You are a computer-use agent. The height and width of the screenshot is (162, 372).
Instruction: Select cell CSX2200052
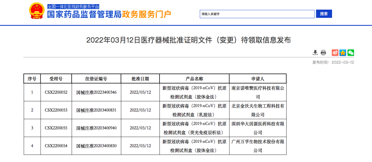click(x=56, y=92)
